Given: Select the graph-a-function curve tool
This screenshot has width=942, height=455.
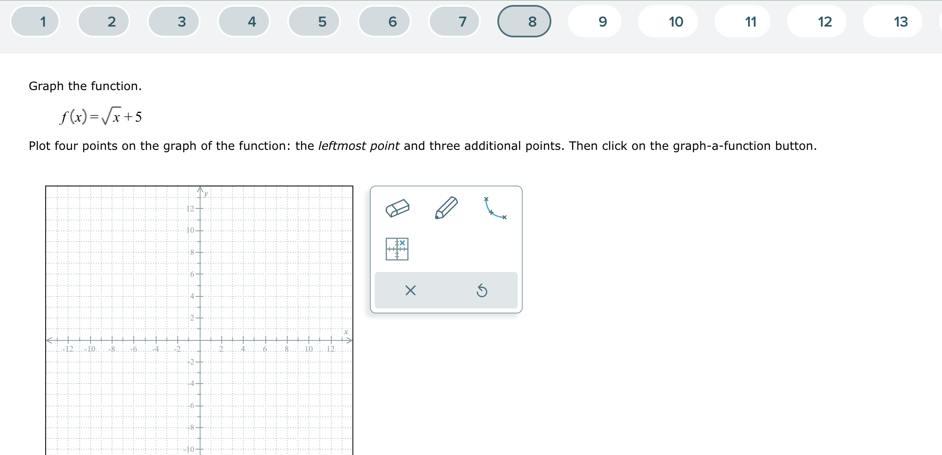Looking at the screenshot, I should pyautogui.click(x=495, y=207).
